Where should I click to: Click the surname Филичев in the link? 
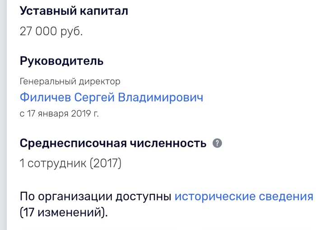[x=45, y=97]
